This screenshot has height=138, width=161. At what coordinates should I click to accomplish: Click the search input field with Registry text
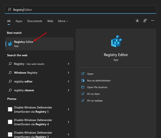tap(80, 10)
